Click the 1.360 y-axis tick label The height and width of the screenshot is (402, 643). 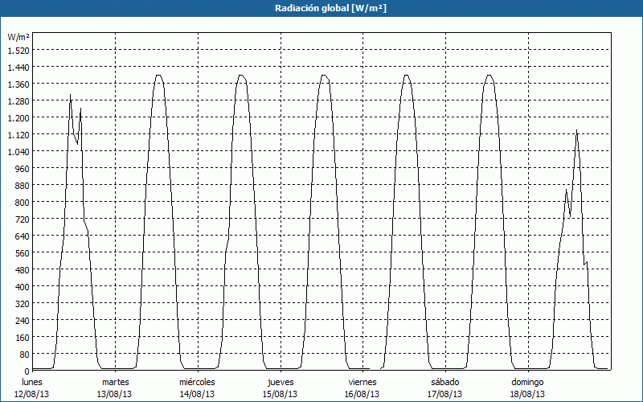coord(18,84)
